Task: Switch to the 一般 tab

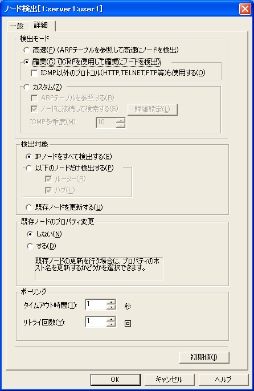Action: (x=17, y=26)
